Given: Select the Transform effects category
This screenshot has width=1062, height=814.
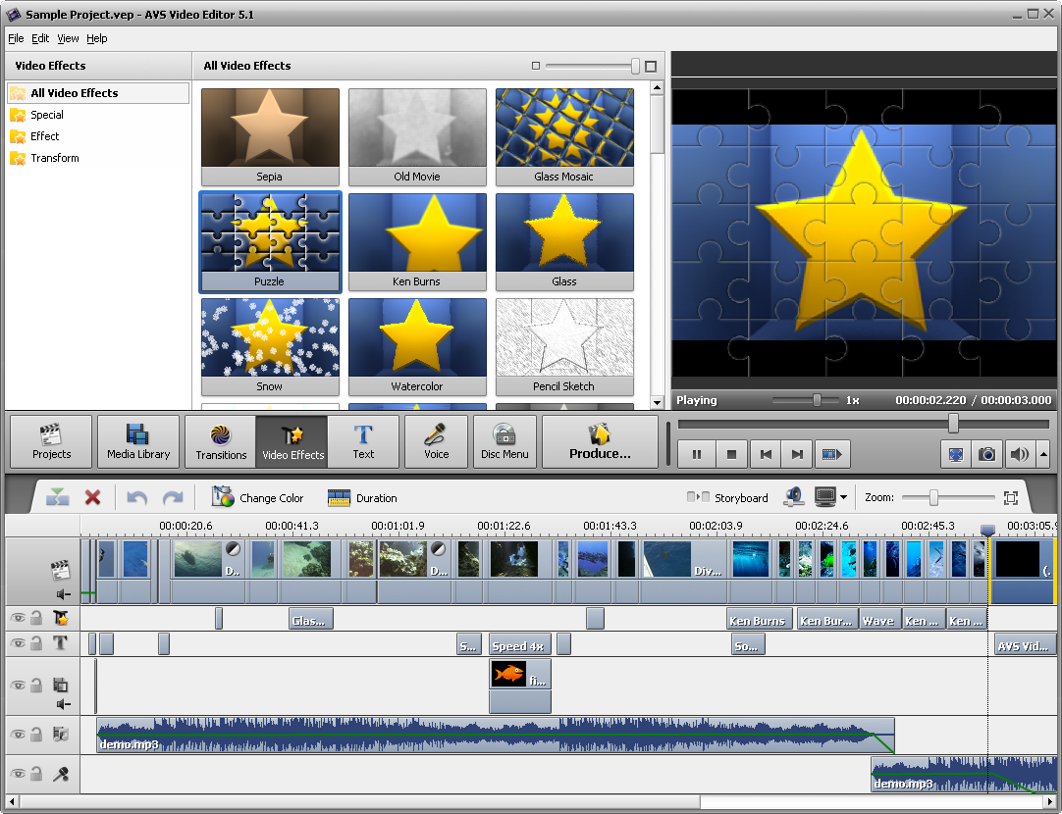Looking at the screenshot, I should pyautogui.click(x=54, y=158).
